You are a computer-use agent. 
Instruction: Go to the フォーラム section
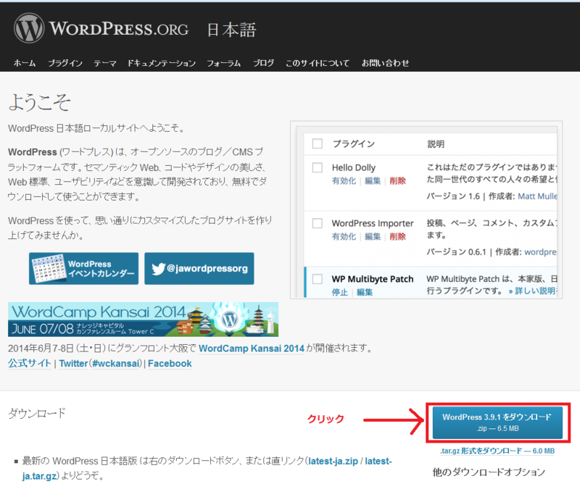pyautogui.click(x=225, y=63)
